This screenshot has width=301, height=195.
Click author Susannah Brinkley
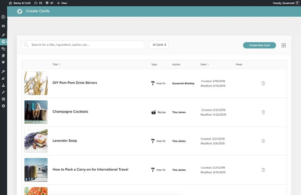[x=183, y=83]
